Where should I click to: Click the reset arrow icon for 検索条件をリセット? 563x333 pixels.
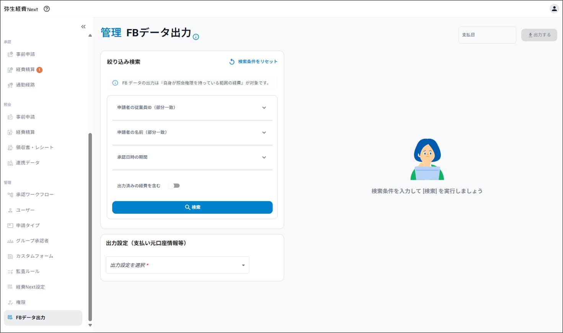tap(232, 62)
